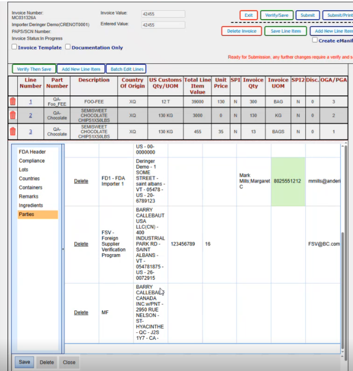Delete the FSV party row
The width and height of the screenshot is (353, 371).
81,244
